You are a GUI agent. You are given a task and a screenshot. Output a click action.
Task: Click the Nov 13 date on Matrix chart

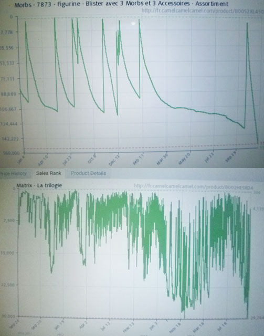coord(129,327)
